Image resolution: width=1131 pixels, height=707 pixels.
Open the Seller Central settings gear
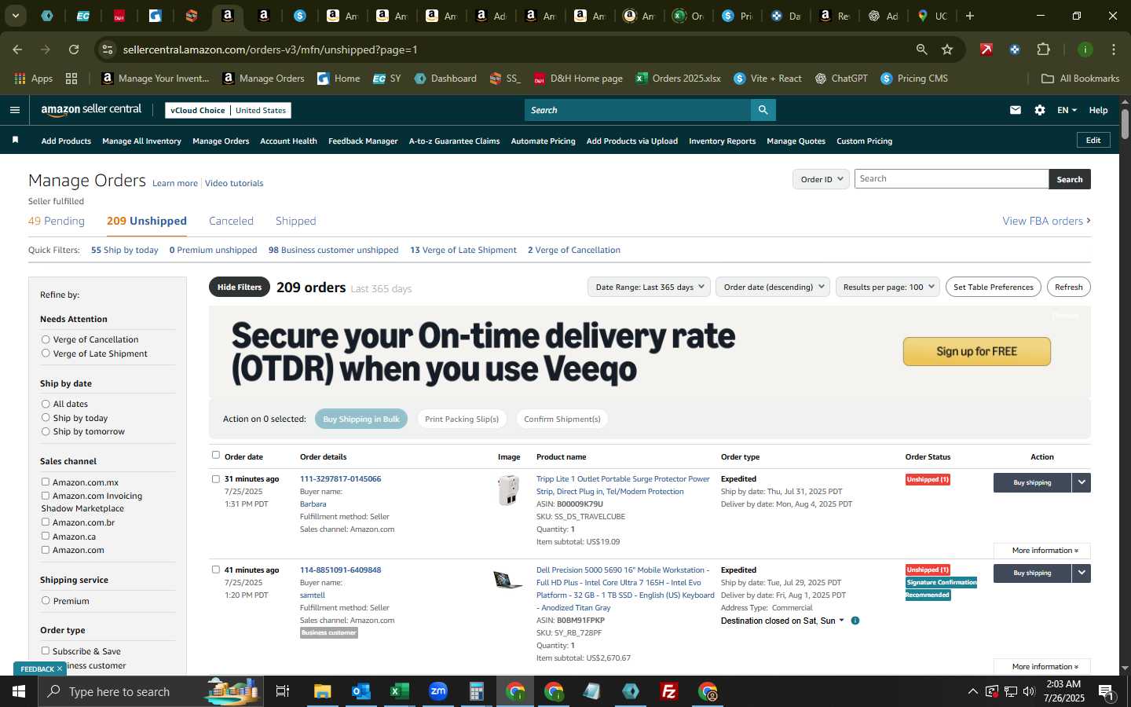1040,110
